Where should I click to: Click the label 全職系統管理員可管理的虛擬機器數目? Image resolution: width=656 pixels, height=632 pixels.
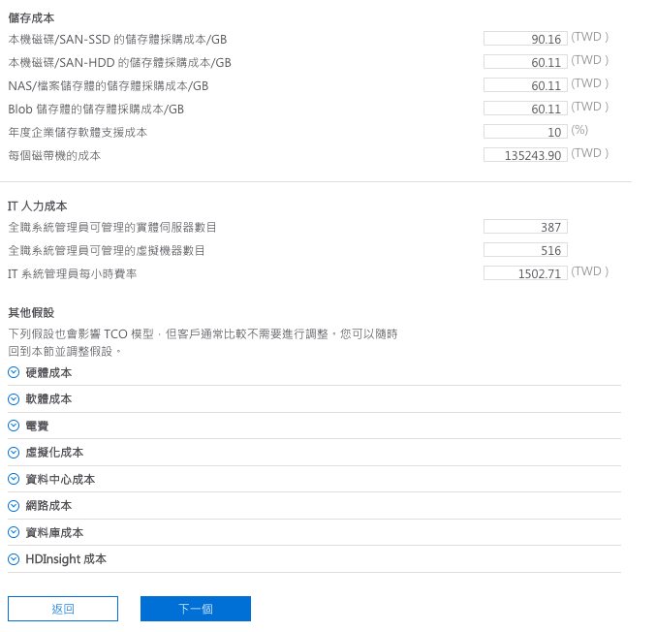click(107, 250)
